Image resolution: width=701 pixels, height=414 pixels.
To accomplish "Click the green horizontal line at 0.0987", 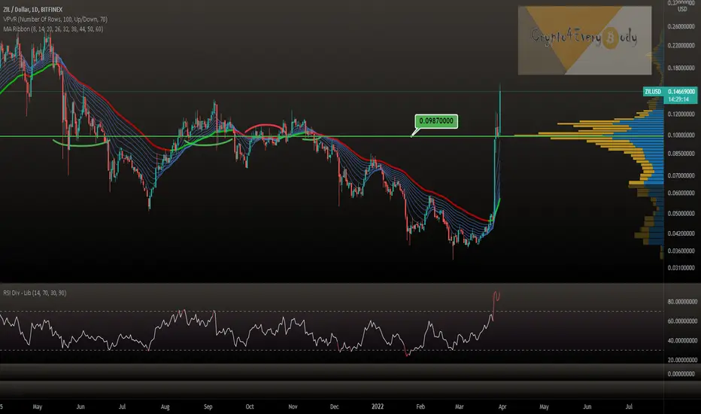I will pos(226,136).
